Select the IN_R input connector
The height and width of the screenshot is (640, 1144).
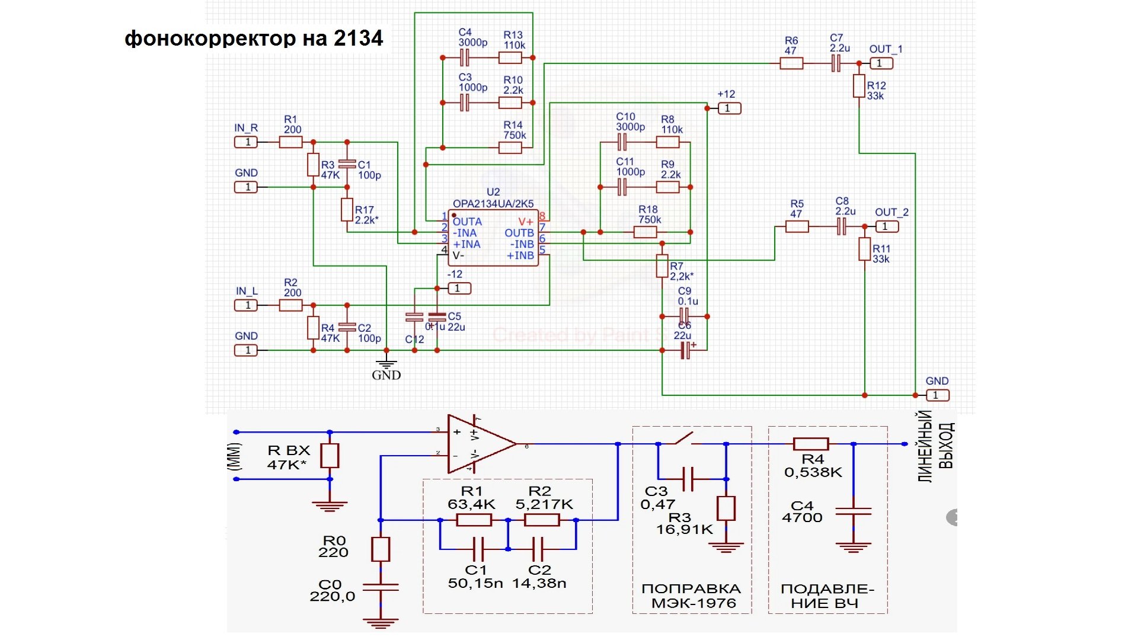pyautogui.click(x=245, y=142)
